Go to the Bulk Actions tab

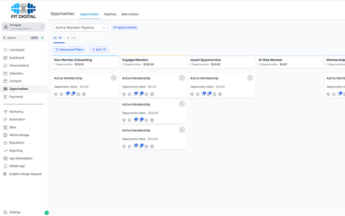click(130, 14)
